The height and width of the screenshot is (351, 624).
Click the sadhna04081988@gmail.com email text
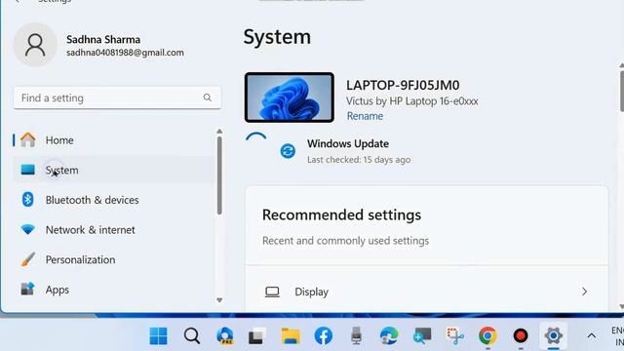tap(125, 53)
